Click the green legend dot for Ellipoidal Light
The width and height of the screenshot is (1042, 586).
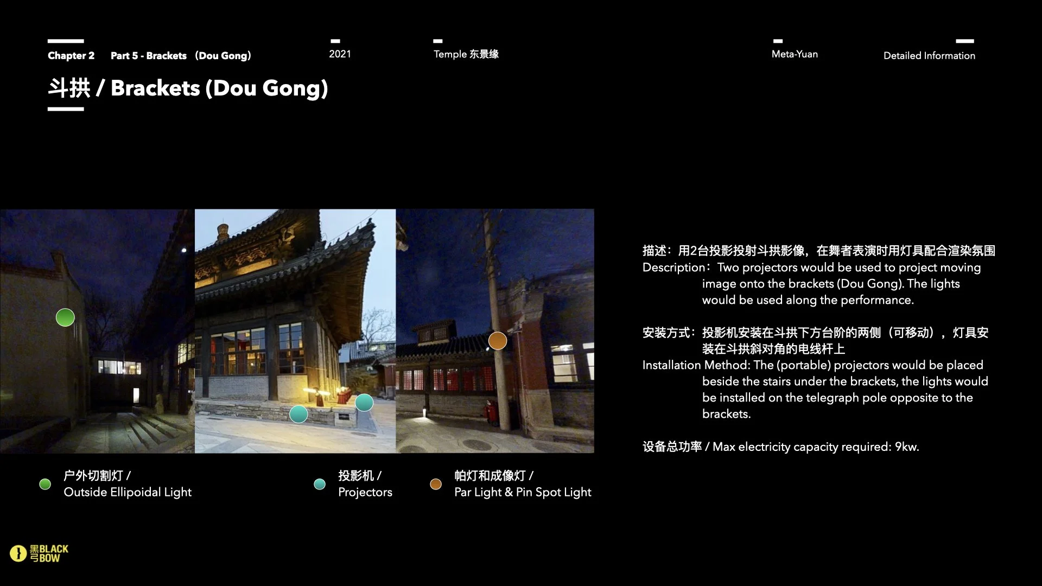(x=46, y=484)
